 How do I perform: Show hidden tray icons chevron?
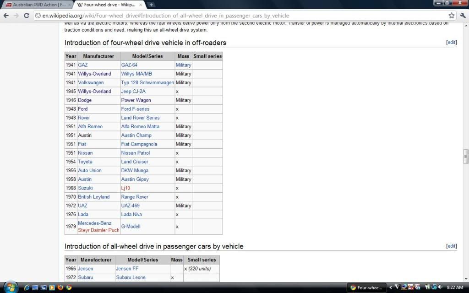[391, 288]
